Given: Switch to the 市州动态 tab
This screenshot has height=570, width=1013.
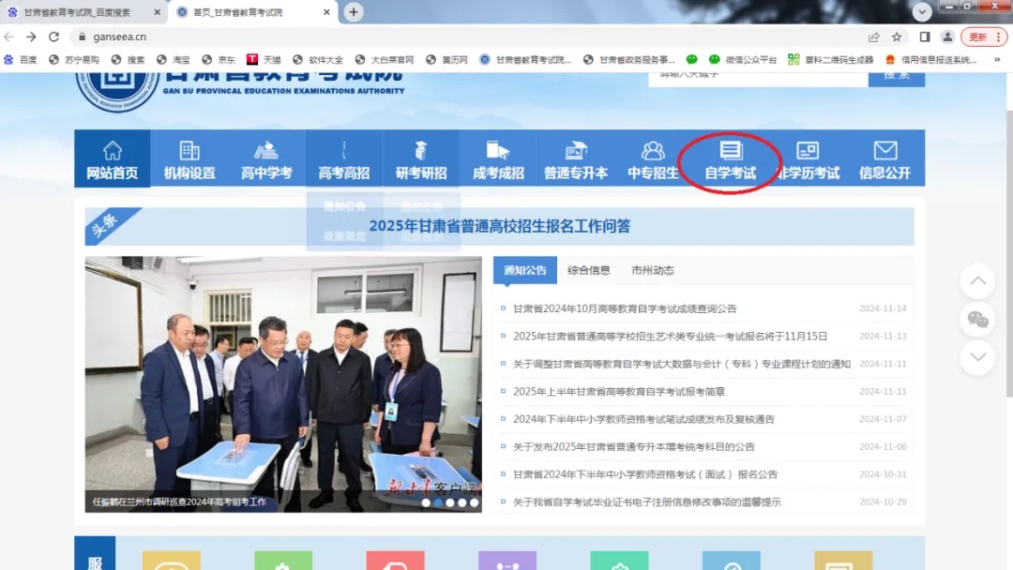Looking at the screenshot, I should tap(653, 270).
